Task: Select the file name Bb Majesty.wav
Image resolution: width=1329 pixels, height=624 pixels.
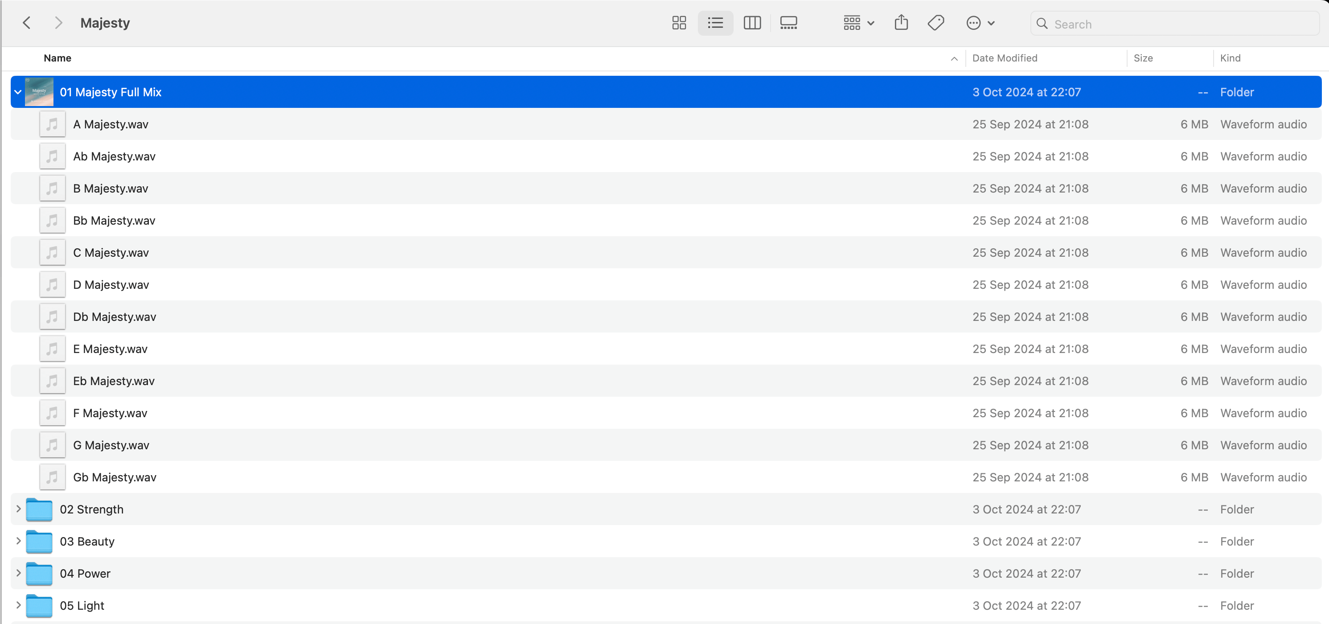Action: click(114, 220)
